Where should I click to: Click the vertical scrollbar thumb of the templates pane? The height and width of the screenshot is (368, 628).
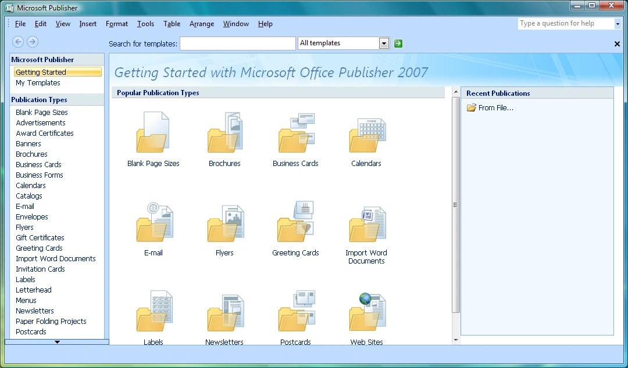[456, 205]
